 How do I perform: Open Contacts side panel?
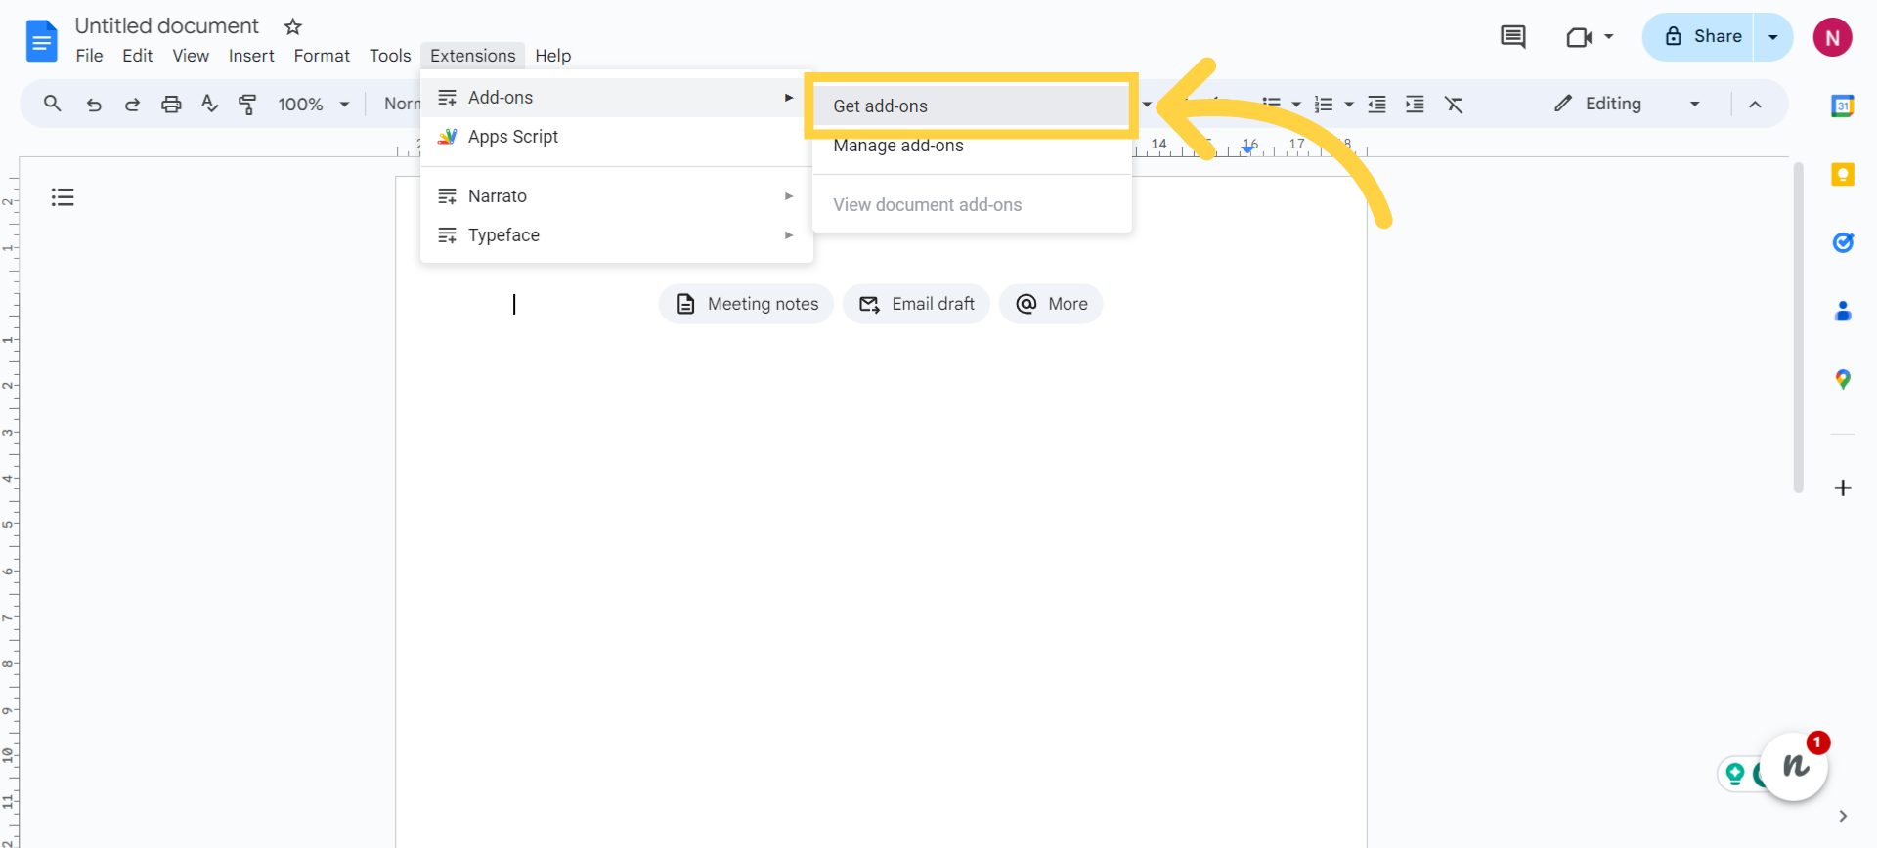click(1843, 311)
